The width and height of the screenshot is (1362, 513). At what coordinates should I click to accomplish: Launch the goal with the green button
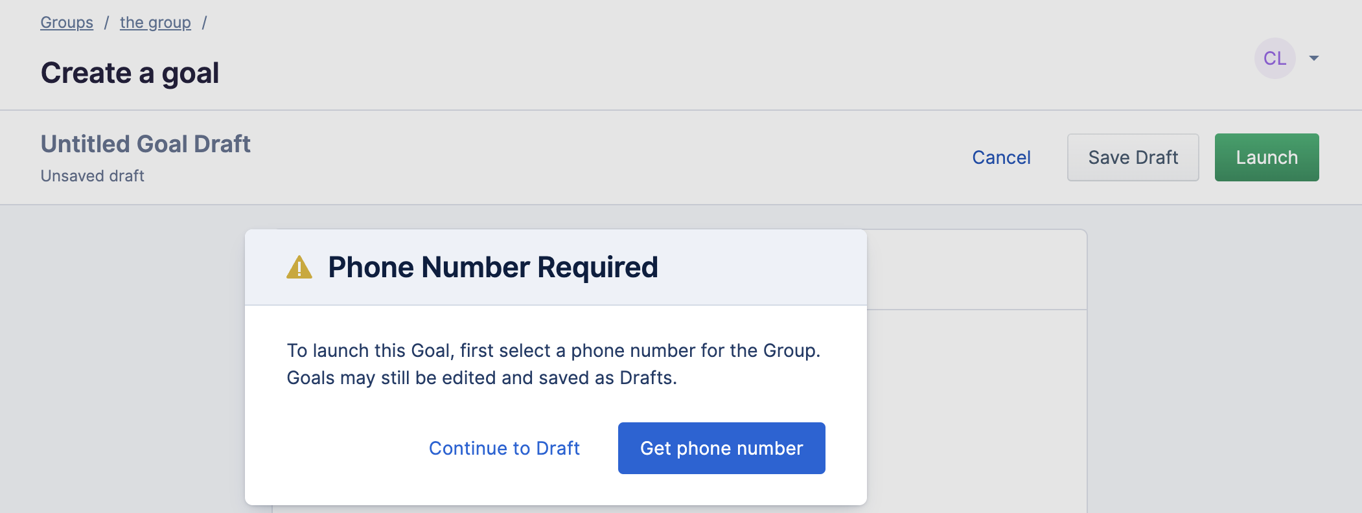click(x=1267, y=157)
